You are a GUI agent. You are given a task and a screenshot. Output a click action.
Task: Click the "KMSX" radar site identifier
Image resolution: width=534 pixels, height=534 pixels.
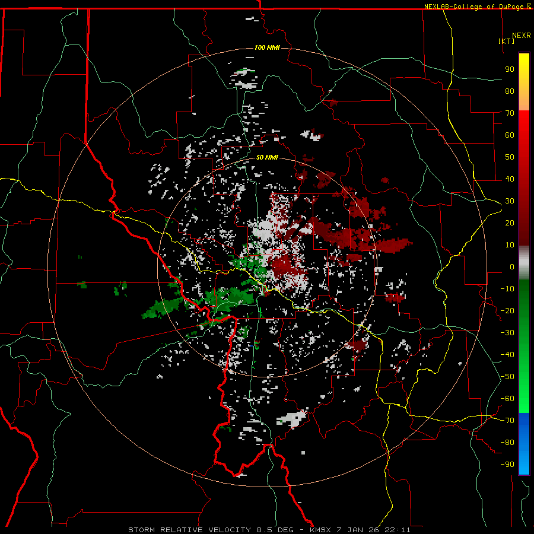(320, 530)
